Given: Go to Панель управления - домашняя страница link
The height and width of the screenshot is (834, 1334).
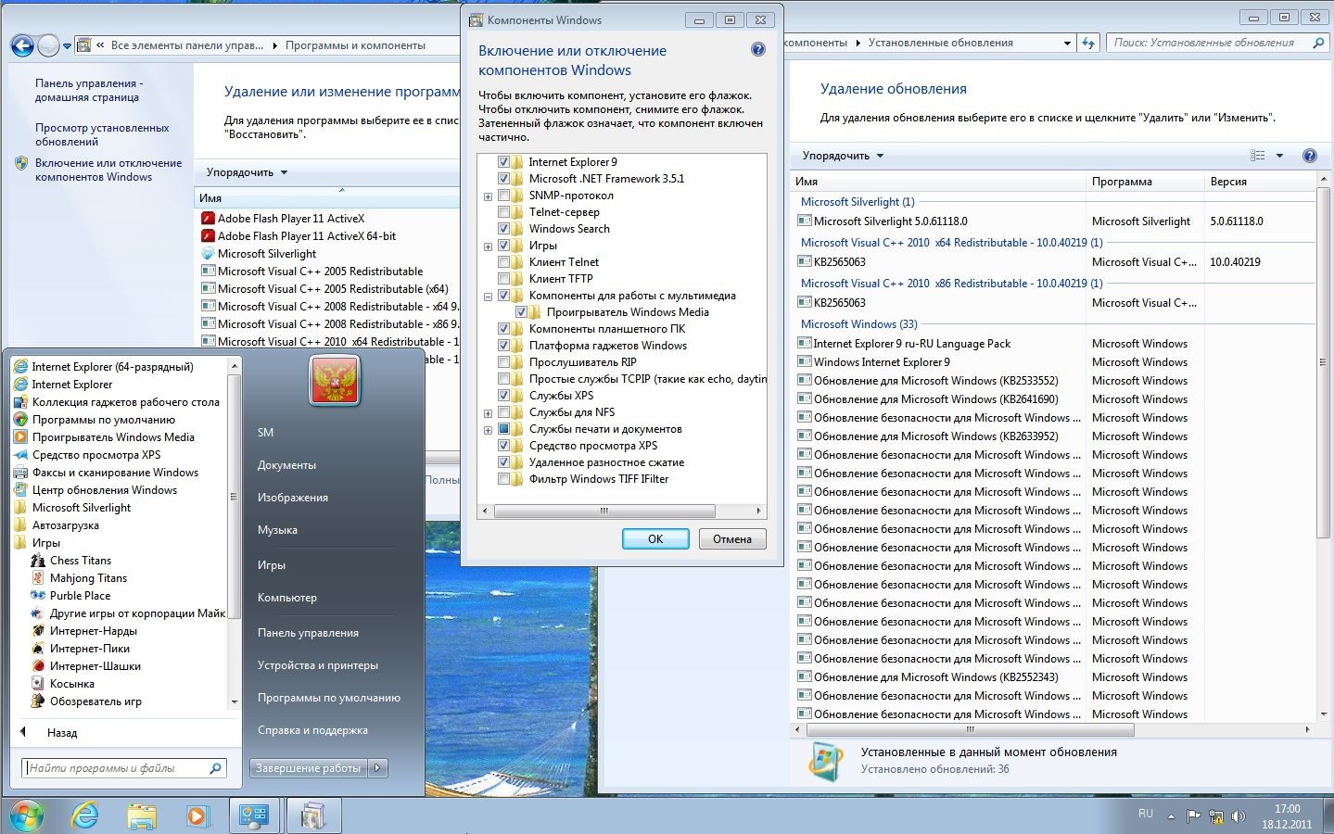Looking at the screenshot, I should pyautogui.click(x=89, y=91).
